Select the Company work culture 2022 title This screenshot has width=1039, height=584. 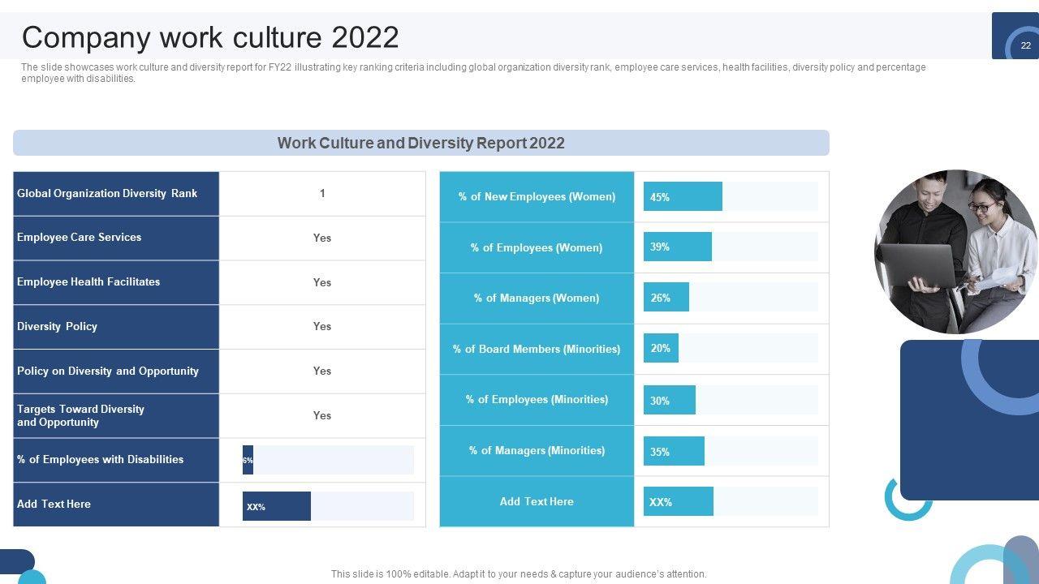tap(210, 37)
